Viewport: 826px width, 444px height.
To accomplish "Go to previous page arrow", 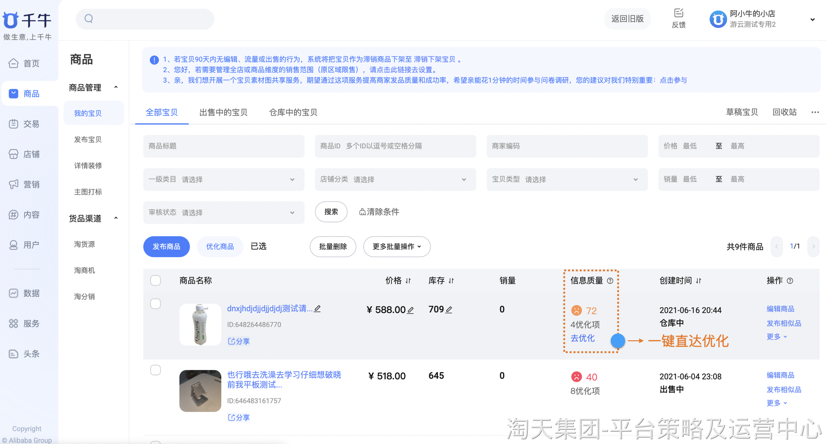I will pos(776,247).
